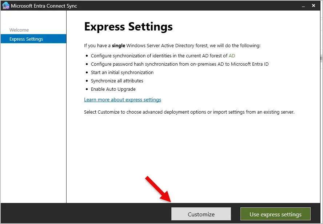
Task: Click the Express Settings page heading
Action: click(128, 27)
